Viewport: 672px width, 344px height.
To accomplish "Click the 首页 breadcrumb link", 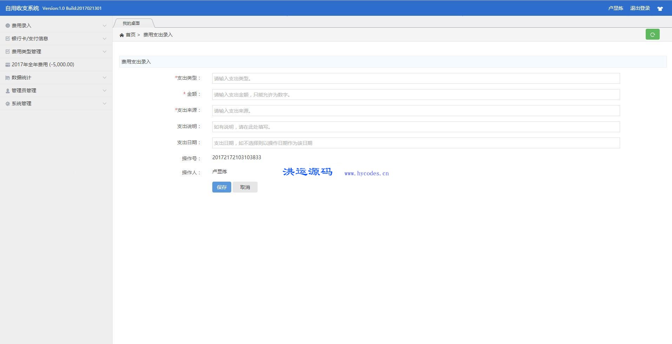I will click(131, 35).
